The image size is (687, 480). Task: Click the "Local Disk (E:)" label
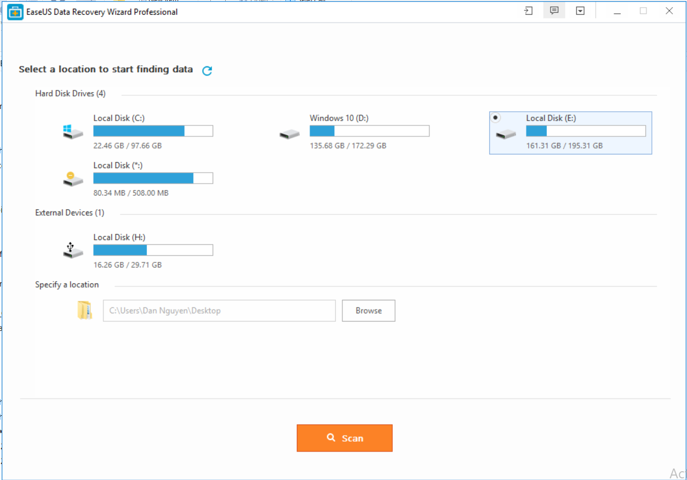point(551,118)
